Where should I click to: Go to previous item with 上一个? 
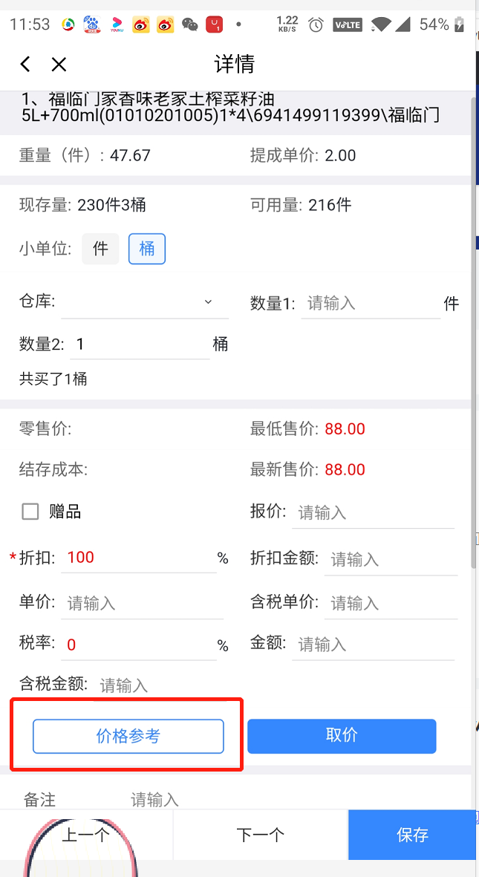tap(86, 835)
